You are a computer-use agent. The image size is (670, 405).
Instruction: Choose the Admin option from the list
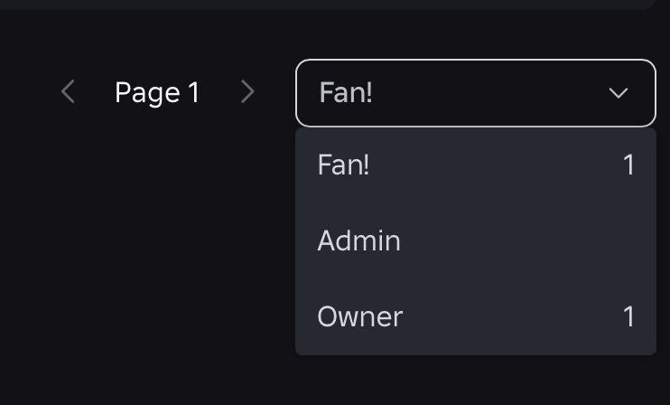click(359, 241)
